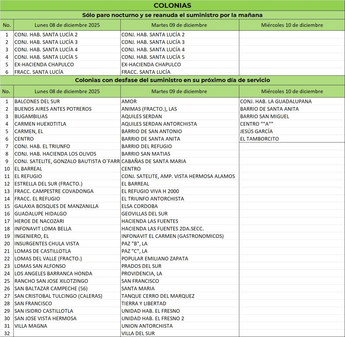Click the EX-HACIENDA CHAPULCO cell under Lunes
This screenshot has height=337, width=345.
44,64
